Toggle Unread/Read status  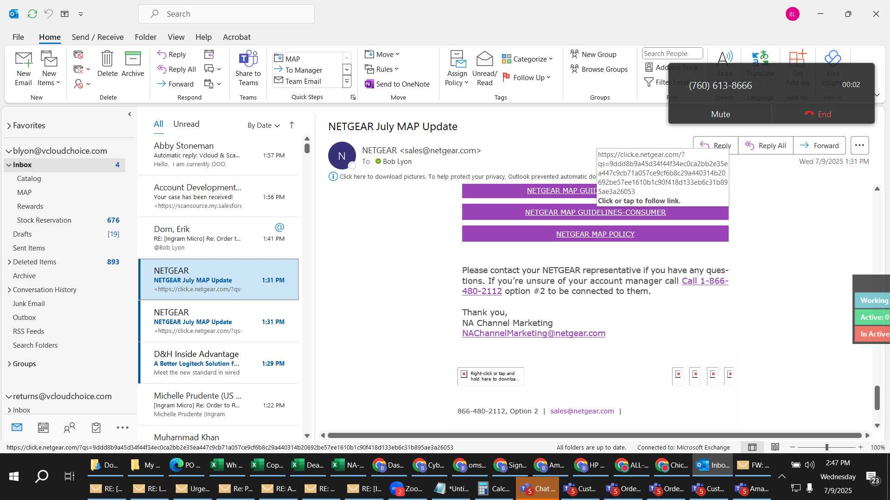pyautogui.click(x=484, y=69)
